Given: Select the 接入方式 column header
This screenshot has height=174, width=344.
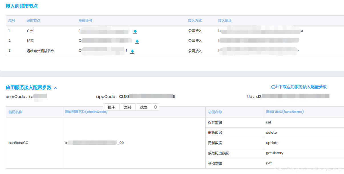Looking at the screenshot, I should [195, 21].
